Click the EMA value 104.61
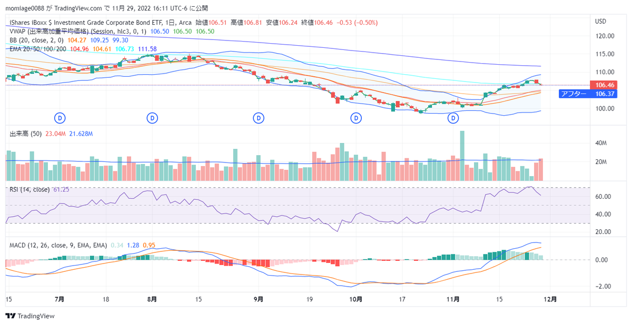 pyautogui.click(x=101, y=49)
